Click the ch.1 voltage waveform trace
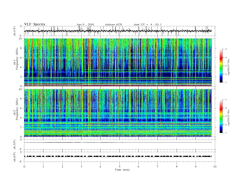Image resolution: width=242 pixels, height=187 pixels. (118, 31)
